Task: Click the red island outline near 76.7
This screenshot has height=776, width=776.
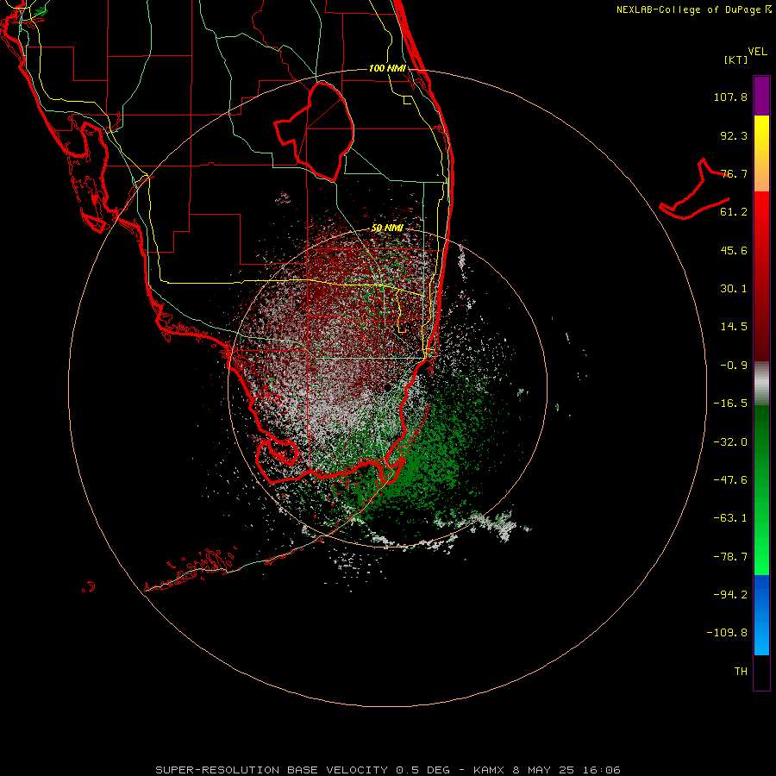Action: tap(694, 191)
